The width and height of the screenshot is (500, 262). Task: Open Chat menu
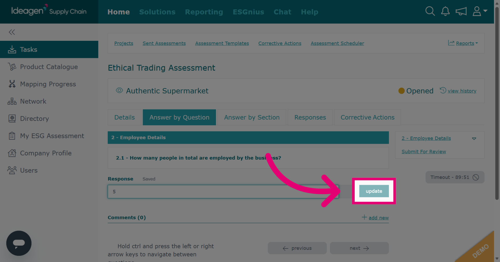pos(282,12)
